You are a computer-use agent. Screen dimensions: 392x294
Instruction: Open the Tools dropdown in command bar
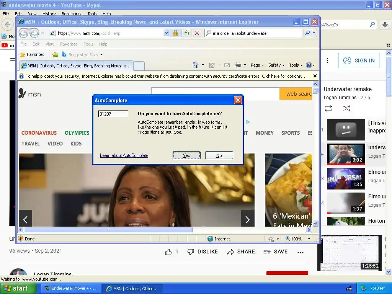point(296,65)
